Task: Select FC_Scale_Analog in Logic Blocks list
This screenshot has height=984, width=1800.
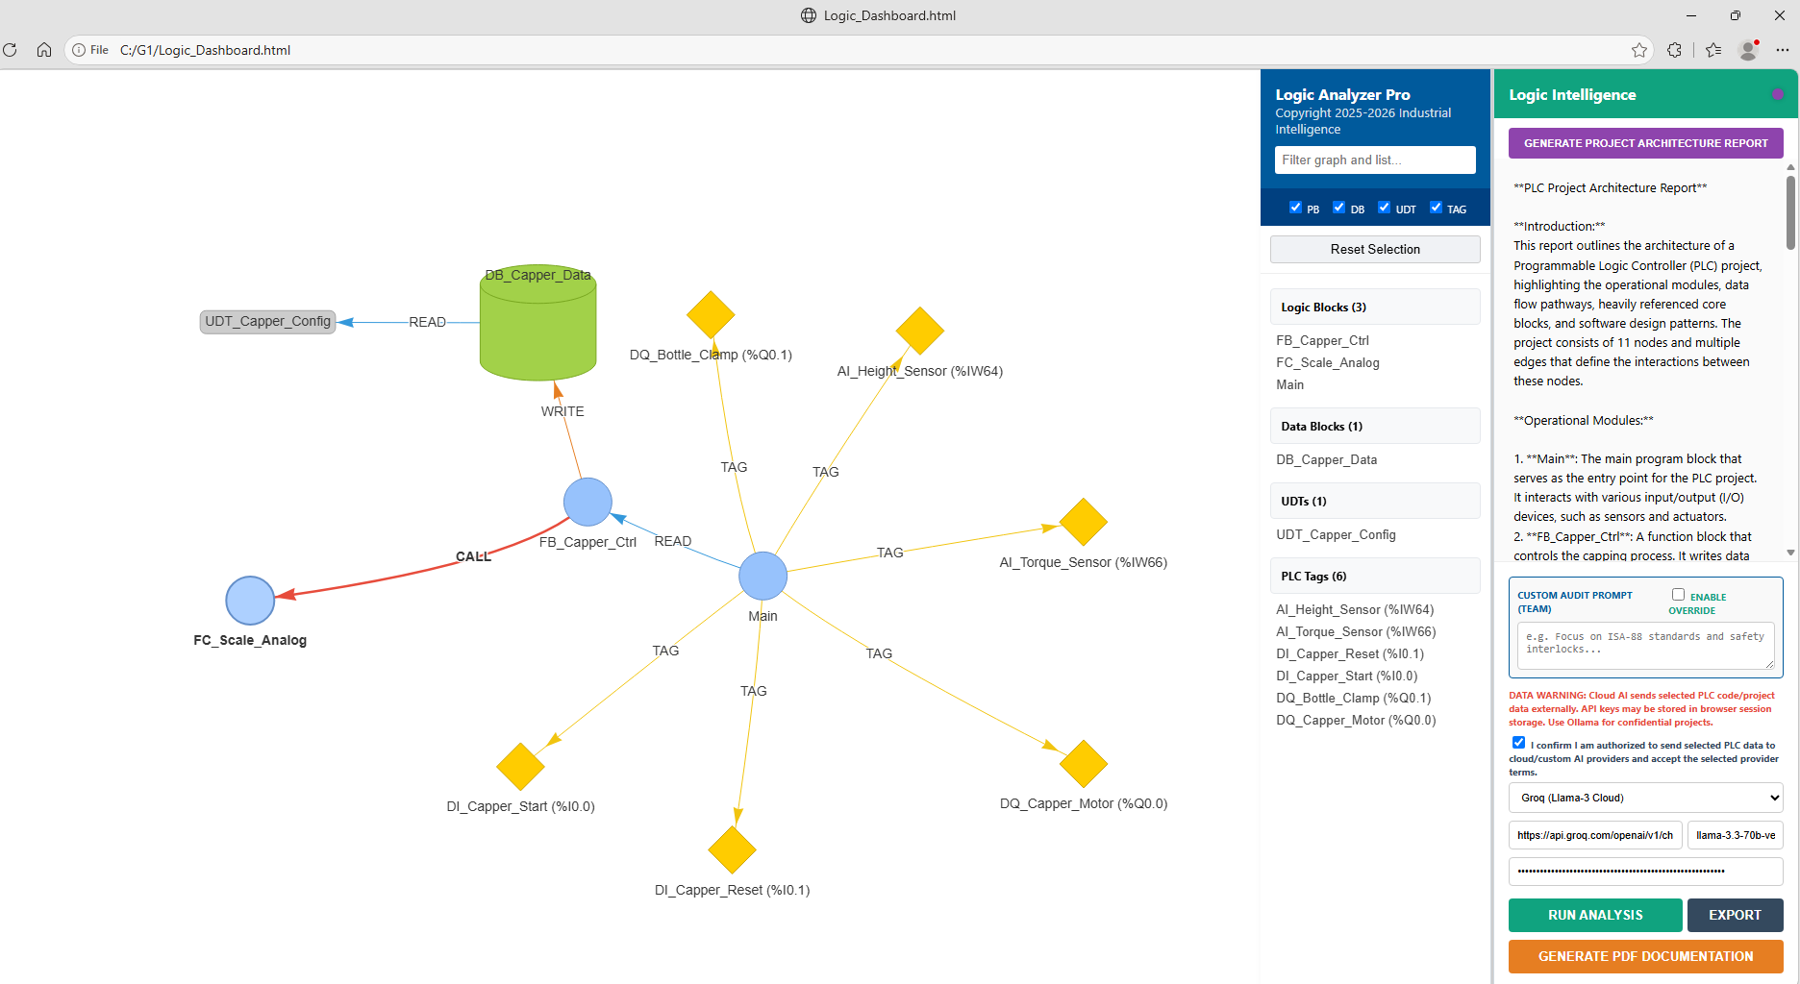Action: click(1327, 362)
